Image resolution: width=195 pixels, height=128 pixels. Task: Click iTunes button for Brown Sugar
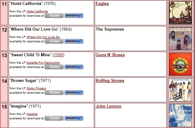tap(54, 92)
